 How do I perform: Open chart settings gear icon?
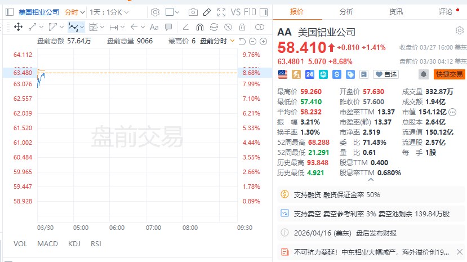click(155, 12)
